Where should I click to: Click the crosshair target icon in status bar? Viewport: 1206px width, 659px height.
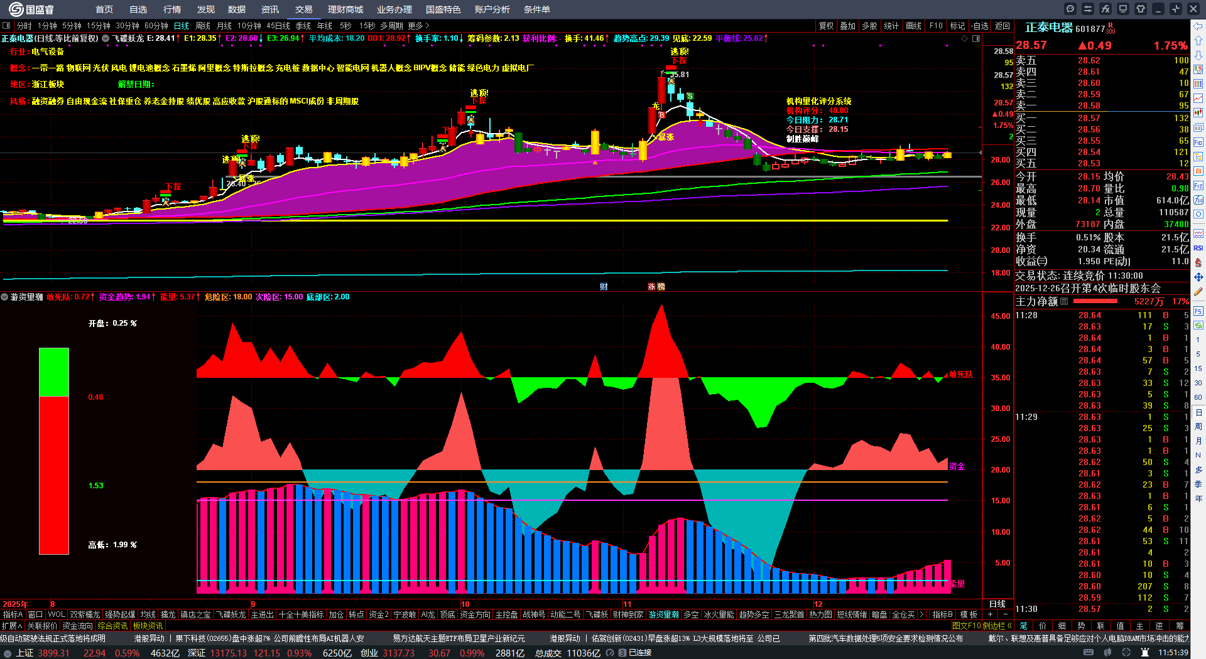[x=1127, y=653]
